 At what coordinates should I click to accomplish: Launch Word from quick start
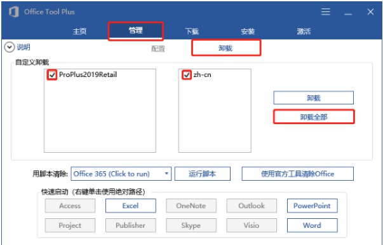click(x=312, y=225)
